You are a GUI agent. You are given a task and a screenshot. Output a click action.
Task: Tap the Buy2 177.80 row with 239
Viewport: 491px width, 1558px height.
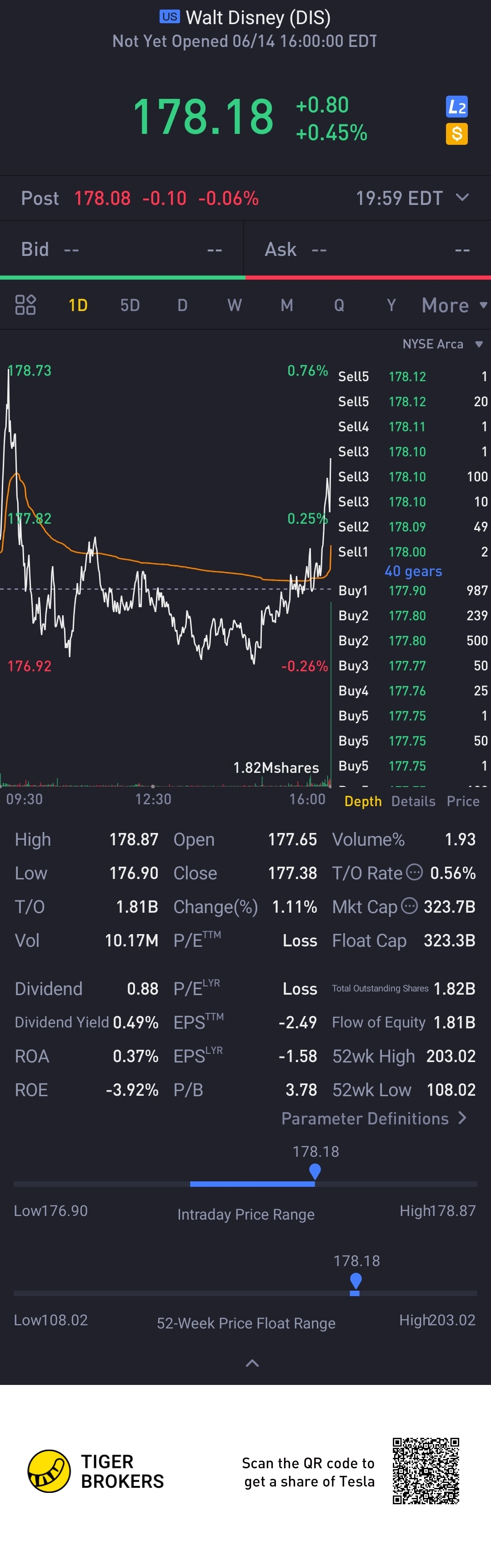[x=412, y=615]
